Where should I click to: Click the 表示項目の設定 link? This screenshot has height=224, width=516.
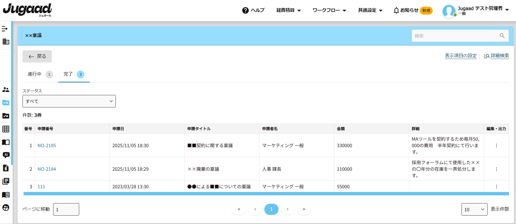[460, 56]
